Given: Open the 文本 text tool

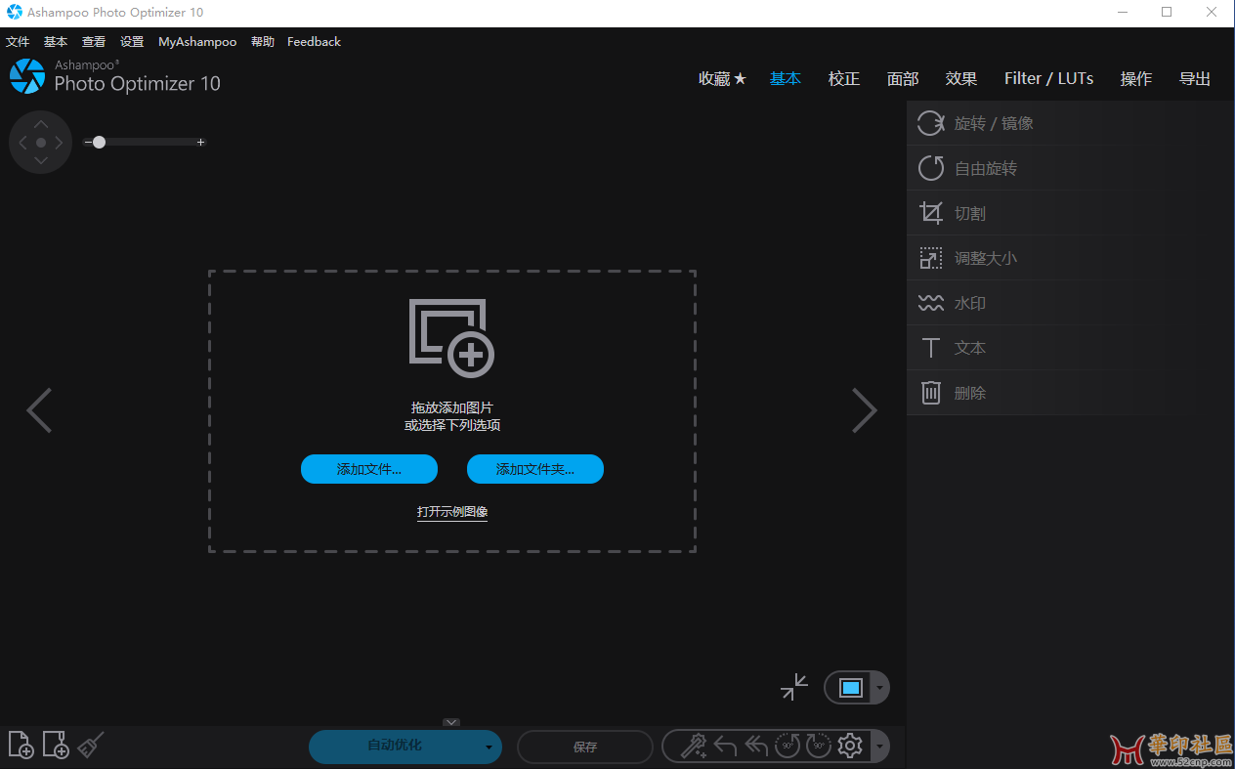Looking at the screenshot, I should pos(1071,348).
